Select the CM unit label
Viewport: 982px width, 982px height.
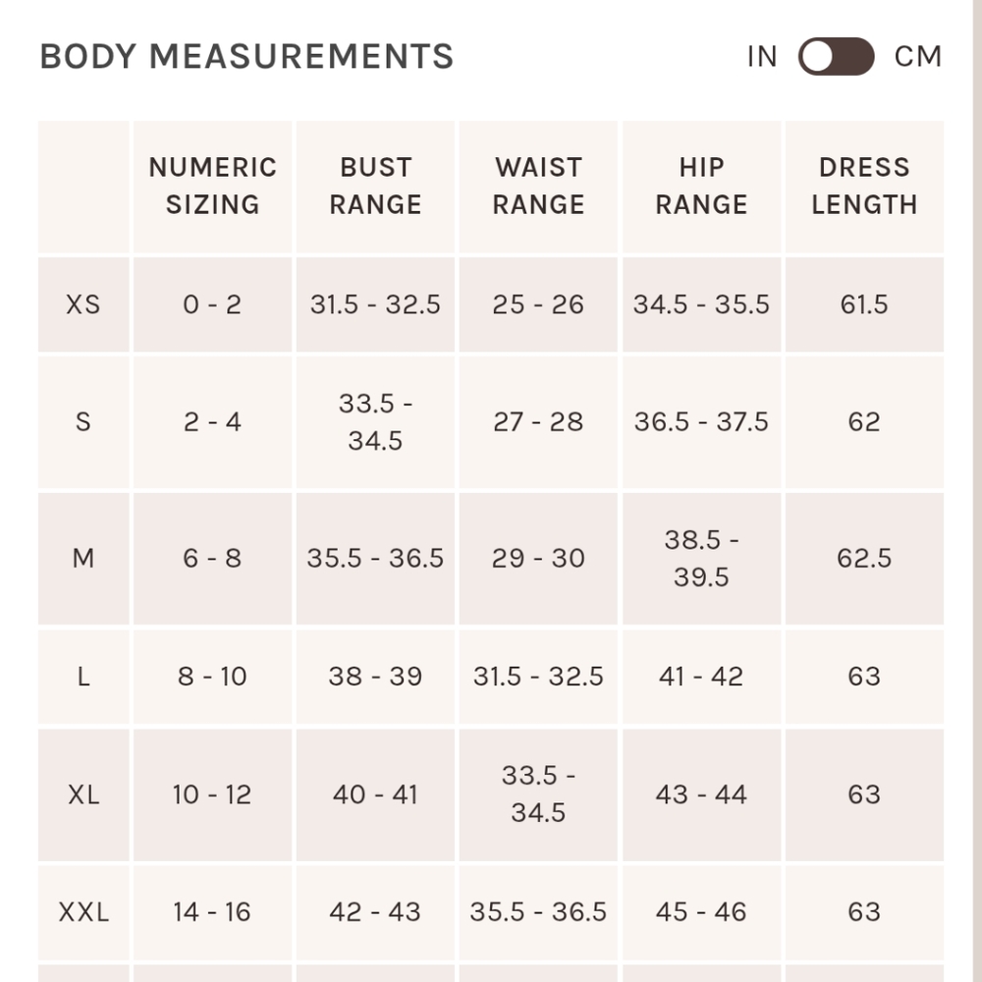[918, 56]
